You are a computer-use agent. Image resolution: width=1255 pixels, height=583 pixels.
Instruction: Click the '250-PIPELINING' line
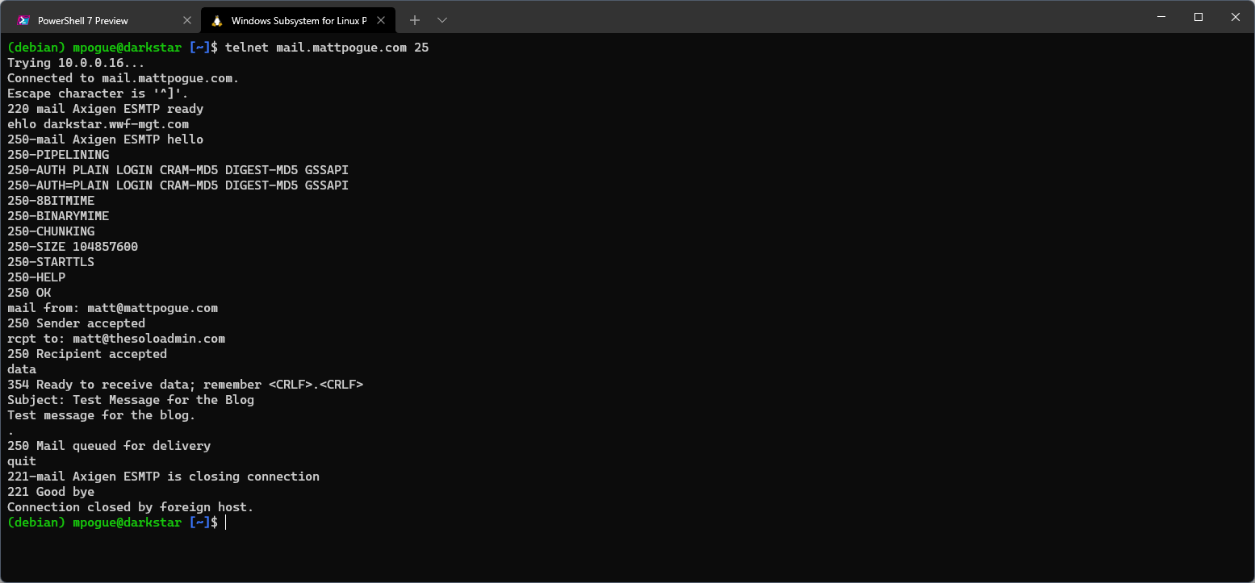pyautogui.click(x=58, y=155)
